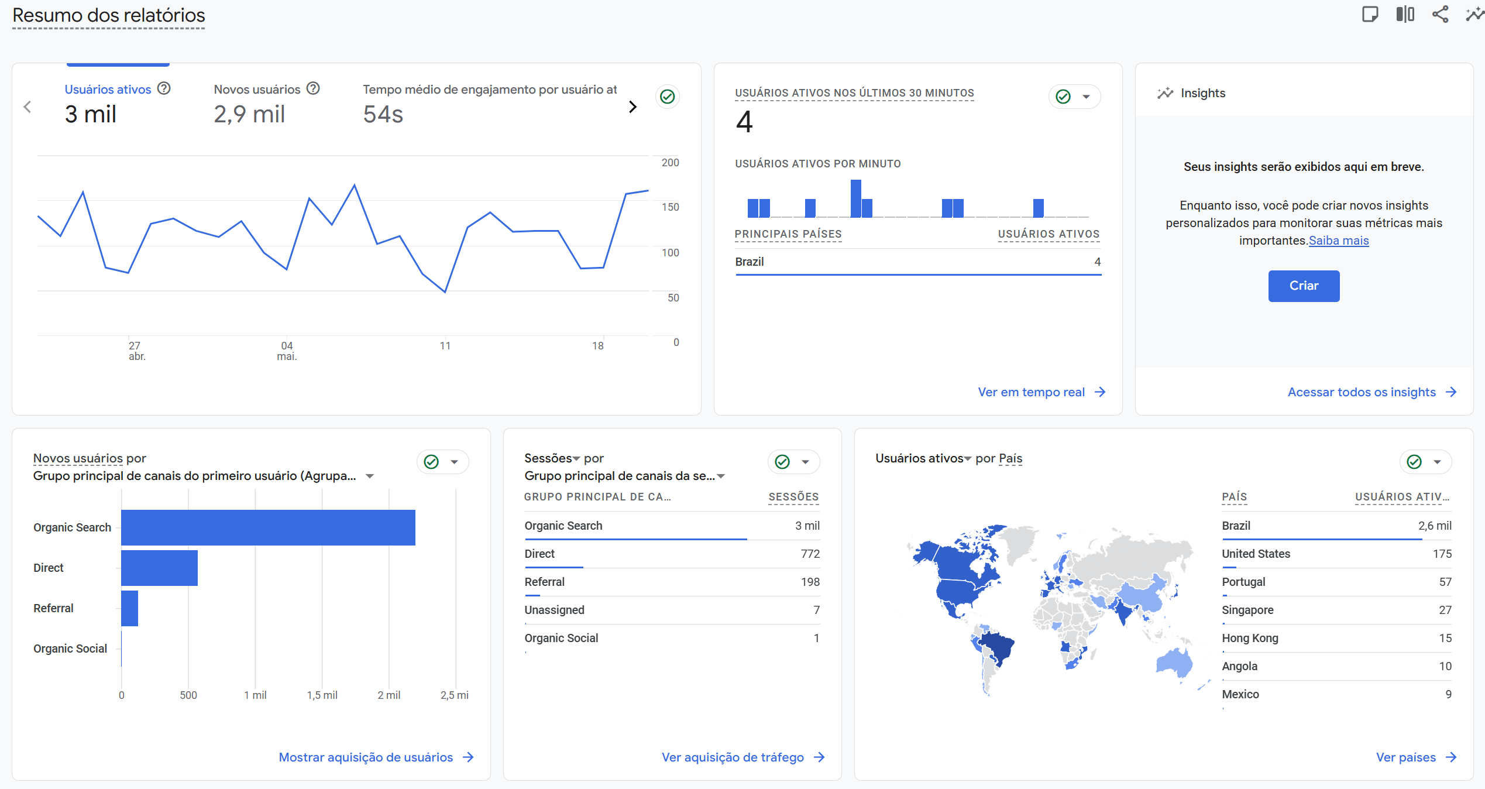
Task: Click Unassigned row in sessions table
Action: tap(672, 610)
